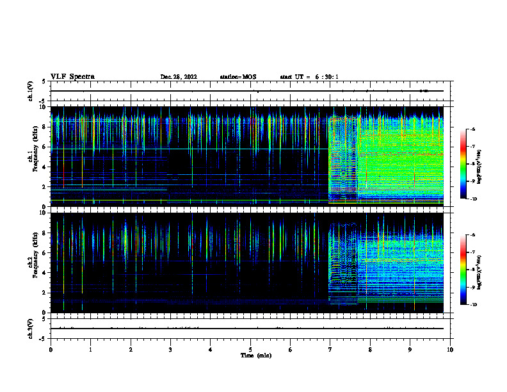This screenshot has height=392, width=507.
Task: Click the ch.2 spectrogram color scale bar
Action: (463, 270)
